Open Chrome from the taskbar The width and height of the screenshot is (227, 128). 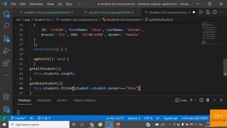pyautogui.click(x=92, y=124)
